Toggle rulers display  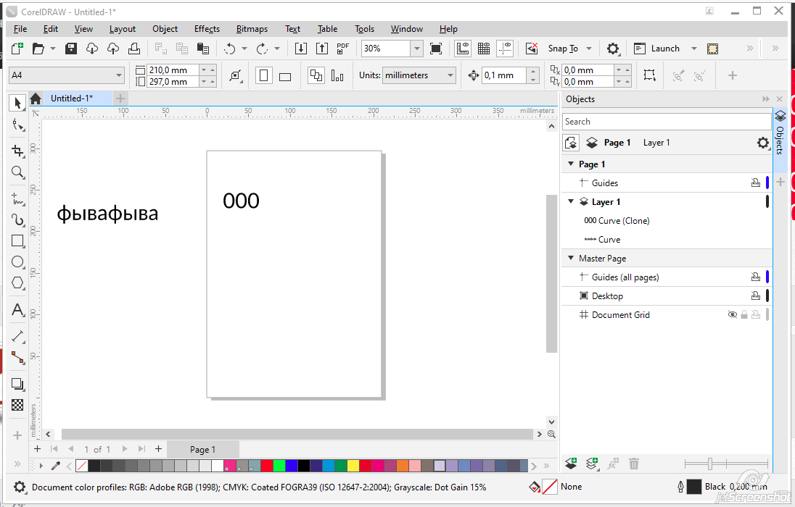coord(463,49)
